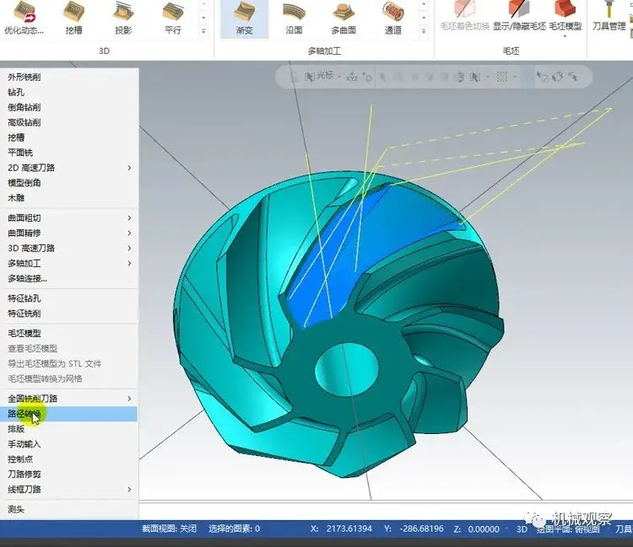
Task: Click the 3D mode status bar toggle
Action: click(522, 528)
